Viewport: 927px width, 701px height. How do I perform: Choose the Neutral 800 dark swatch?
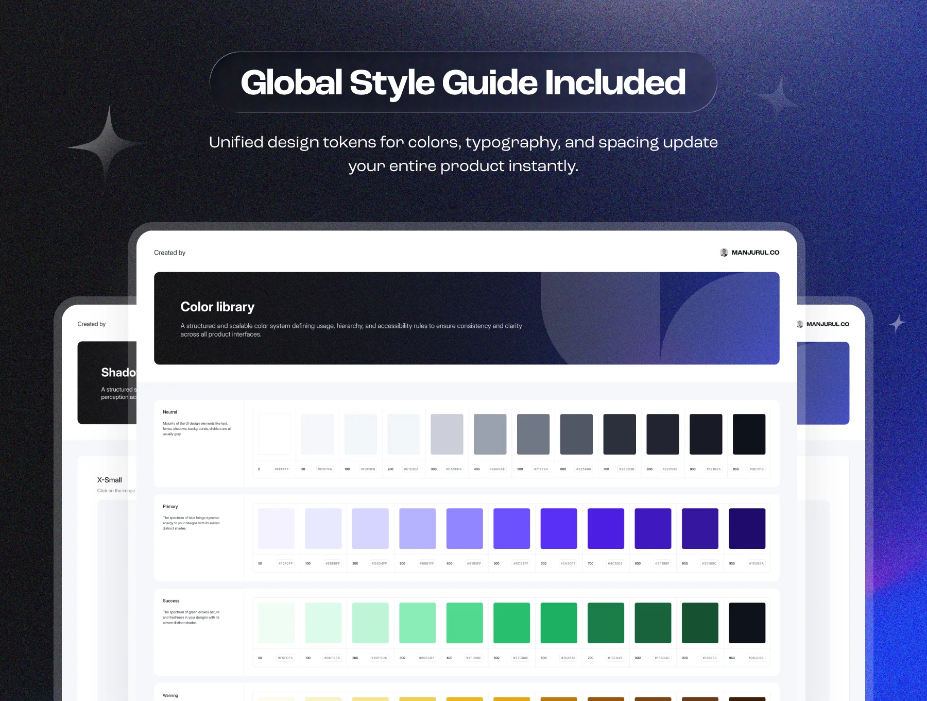(x=663, y=434)
